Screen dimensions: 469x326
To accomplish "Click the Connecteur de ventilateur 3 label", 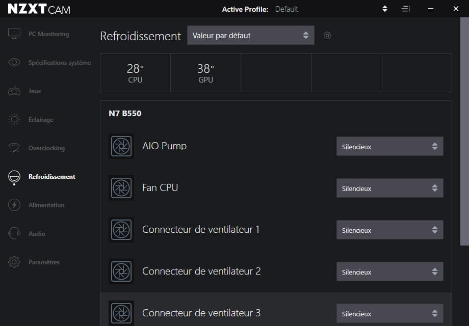I will [x=201, y=313].
